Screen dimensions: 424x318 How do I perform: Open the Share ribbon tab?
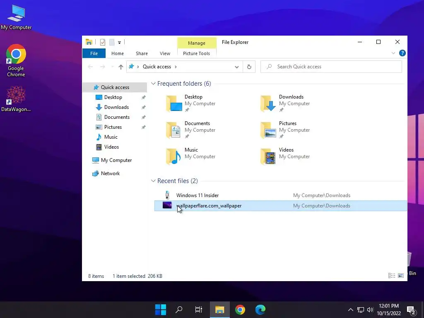point(142,53)
